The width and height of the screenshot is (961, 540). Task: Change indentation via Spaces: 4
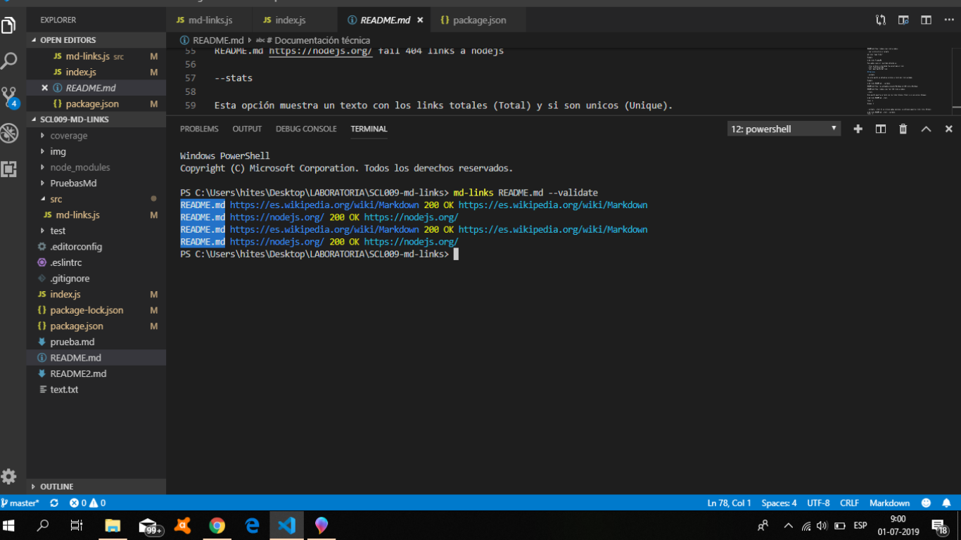tap(779, 503)
